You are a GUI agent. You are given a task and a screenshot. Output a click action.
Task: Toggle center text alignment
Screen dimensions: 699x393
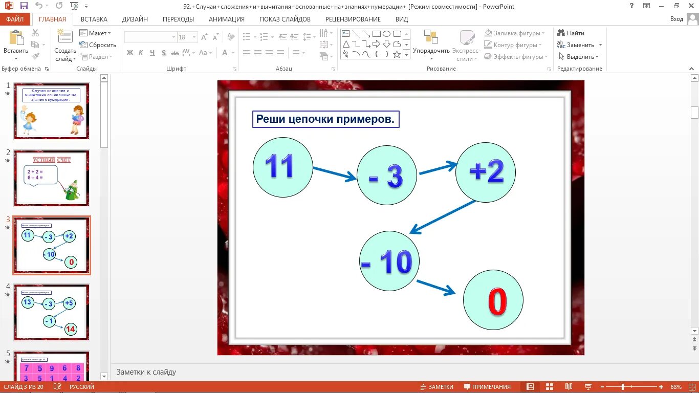pos(257,53)
